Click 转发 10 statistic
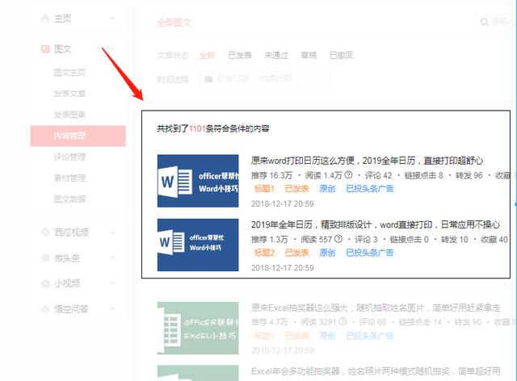The image size is (517, 381). tap(454, 239)
